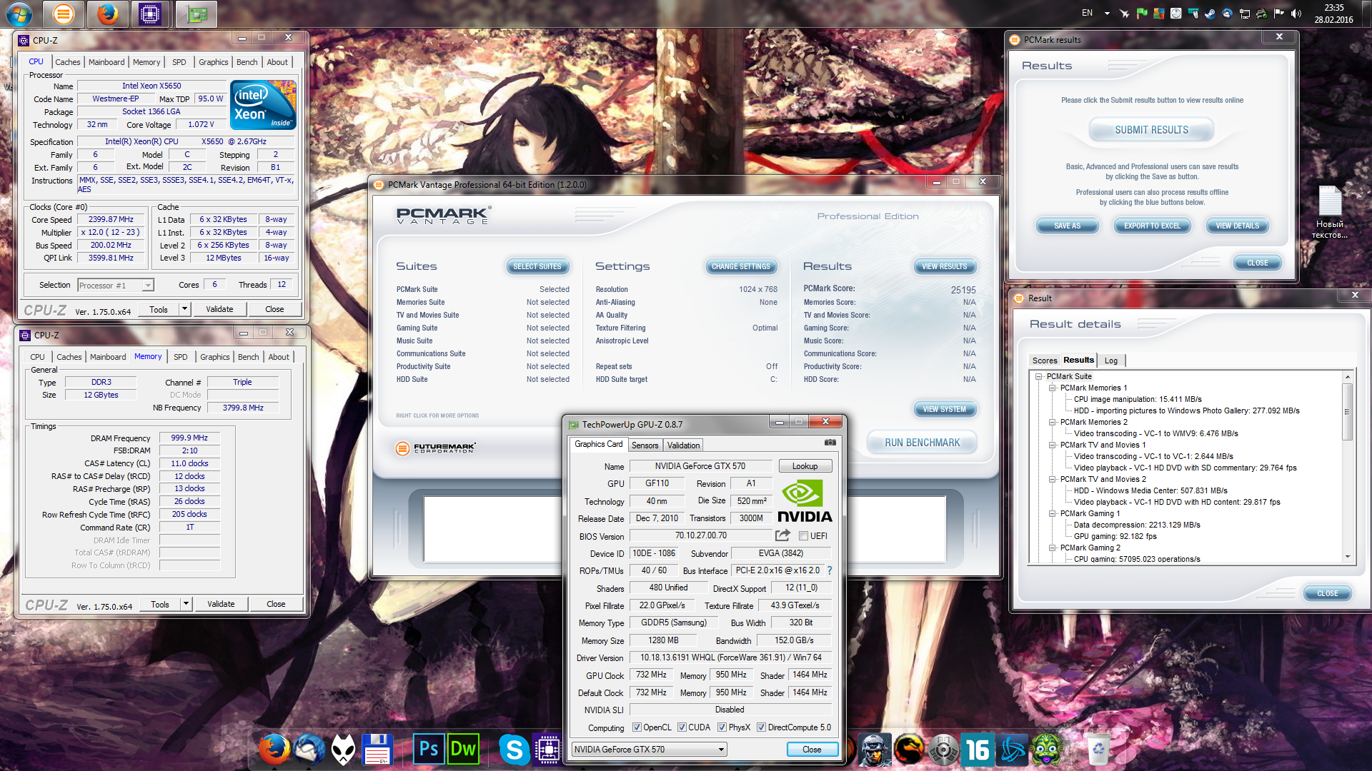
Task: Click the CPU-Z chip dock icon
Action: pos(547,750)
